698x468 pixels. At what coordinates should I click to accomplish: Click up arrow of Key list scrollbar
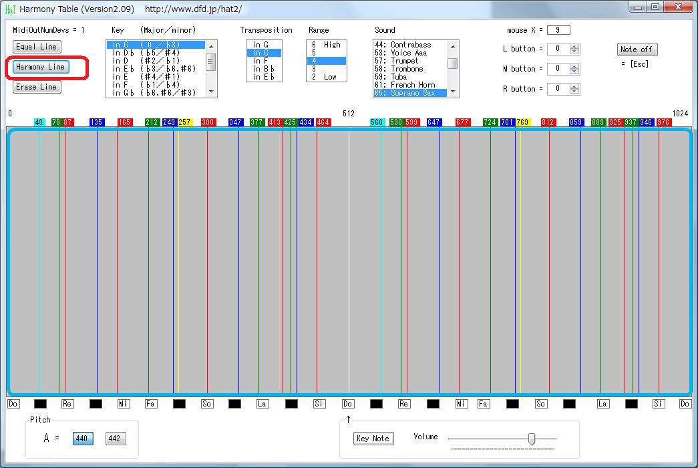[x=211, y=46]
